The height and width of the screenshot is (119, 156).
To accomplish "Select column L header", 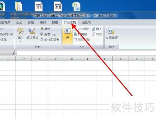I will click(150, 59).
